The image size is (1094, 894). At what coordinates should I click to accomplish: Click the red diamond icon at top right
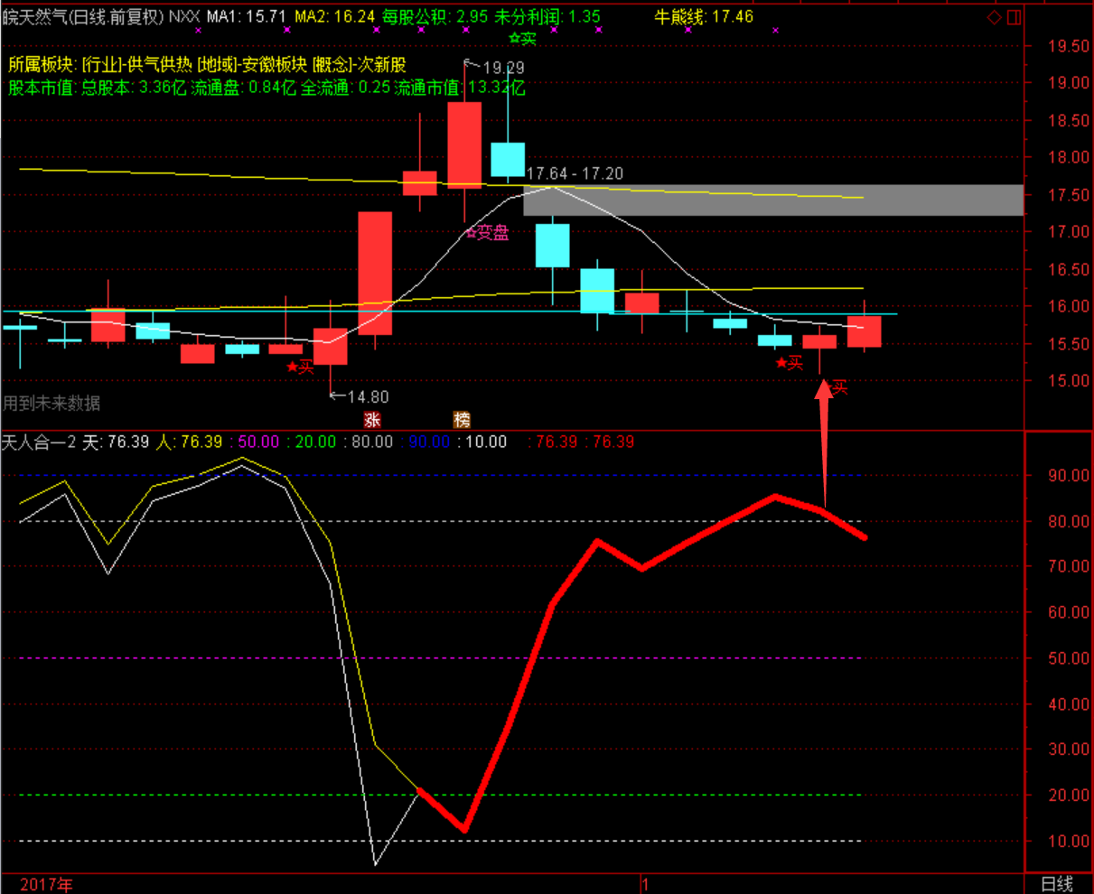(x=995, y=17)
